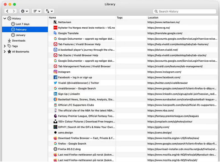Select the January history folder

tap(20, 35)
